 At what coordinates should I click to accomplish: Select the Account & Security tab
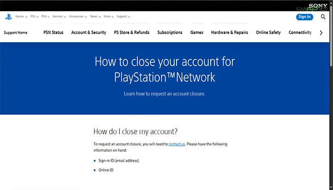(x=88, y=33)
